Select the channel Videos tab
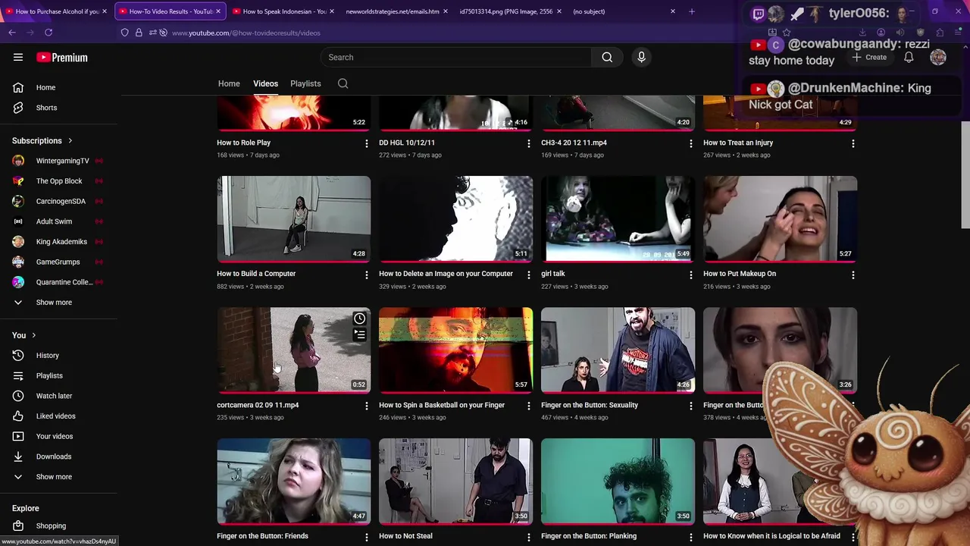970x546 pixels. (x=265, y=83)
